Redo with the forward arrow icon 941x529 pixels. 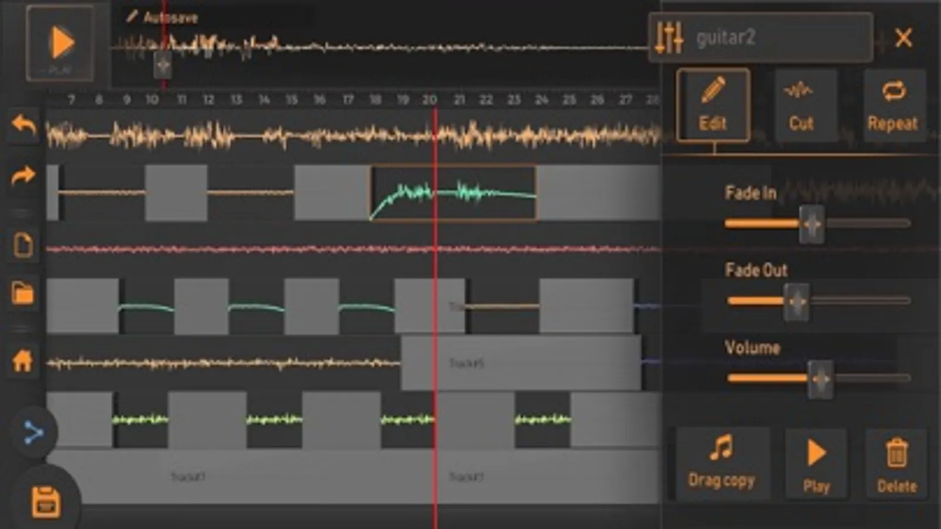[24, 175]
